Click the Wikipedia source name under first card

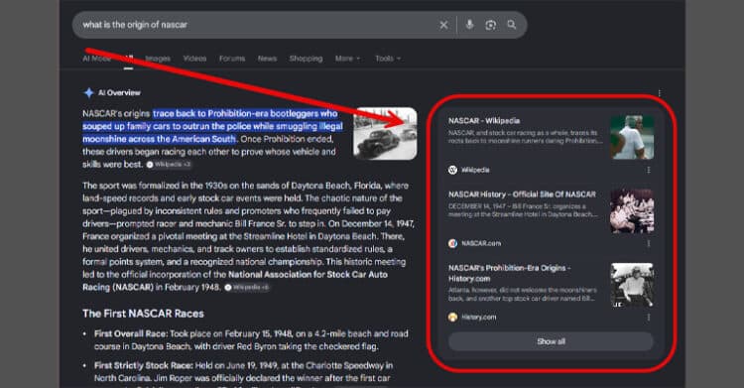(x=475, y=170)
